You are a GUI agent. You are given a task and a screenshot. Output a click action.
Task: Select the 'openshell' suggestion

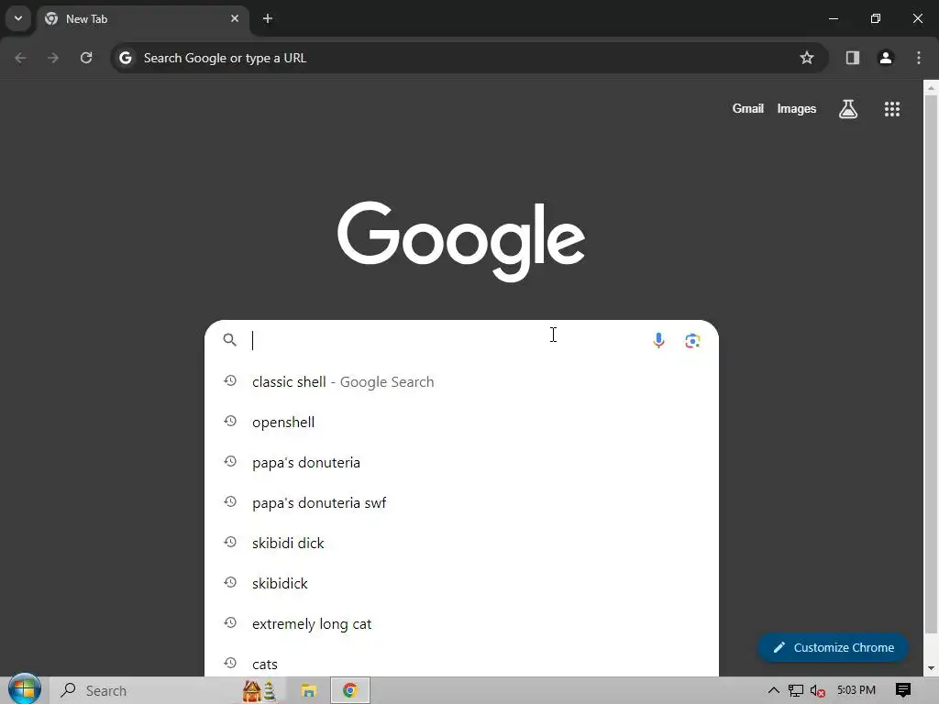click(461, 422)
